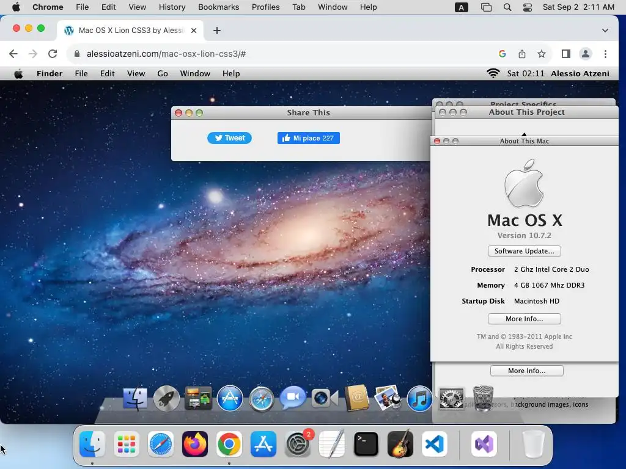Click the Version 10.7.2 text

(x=524, y=235)
